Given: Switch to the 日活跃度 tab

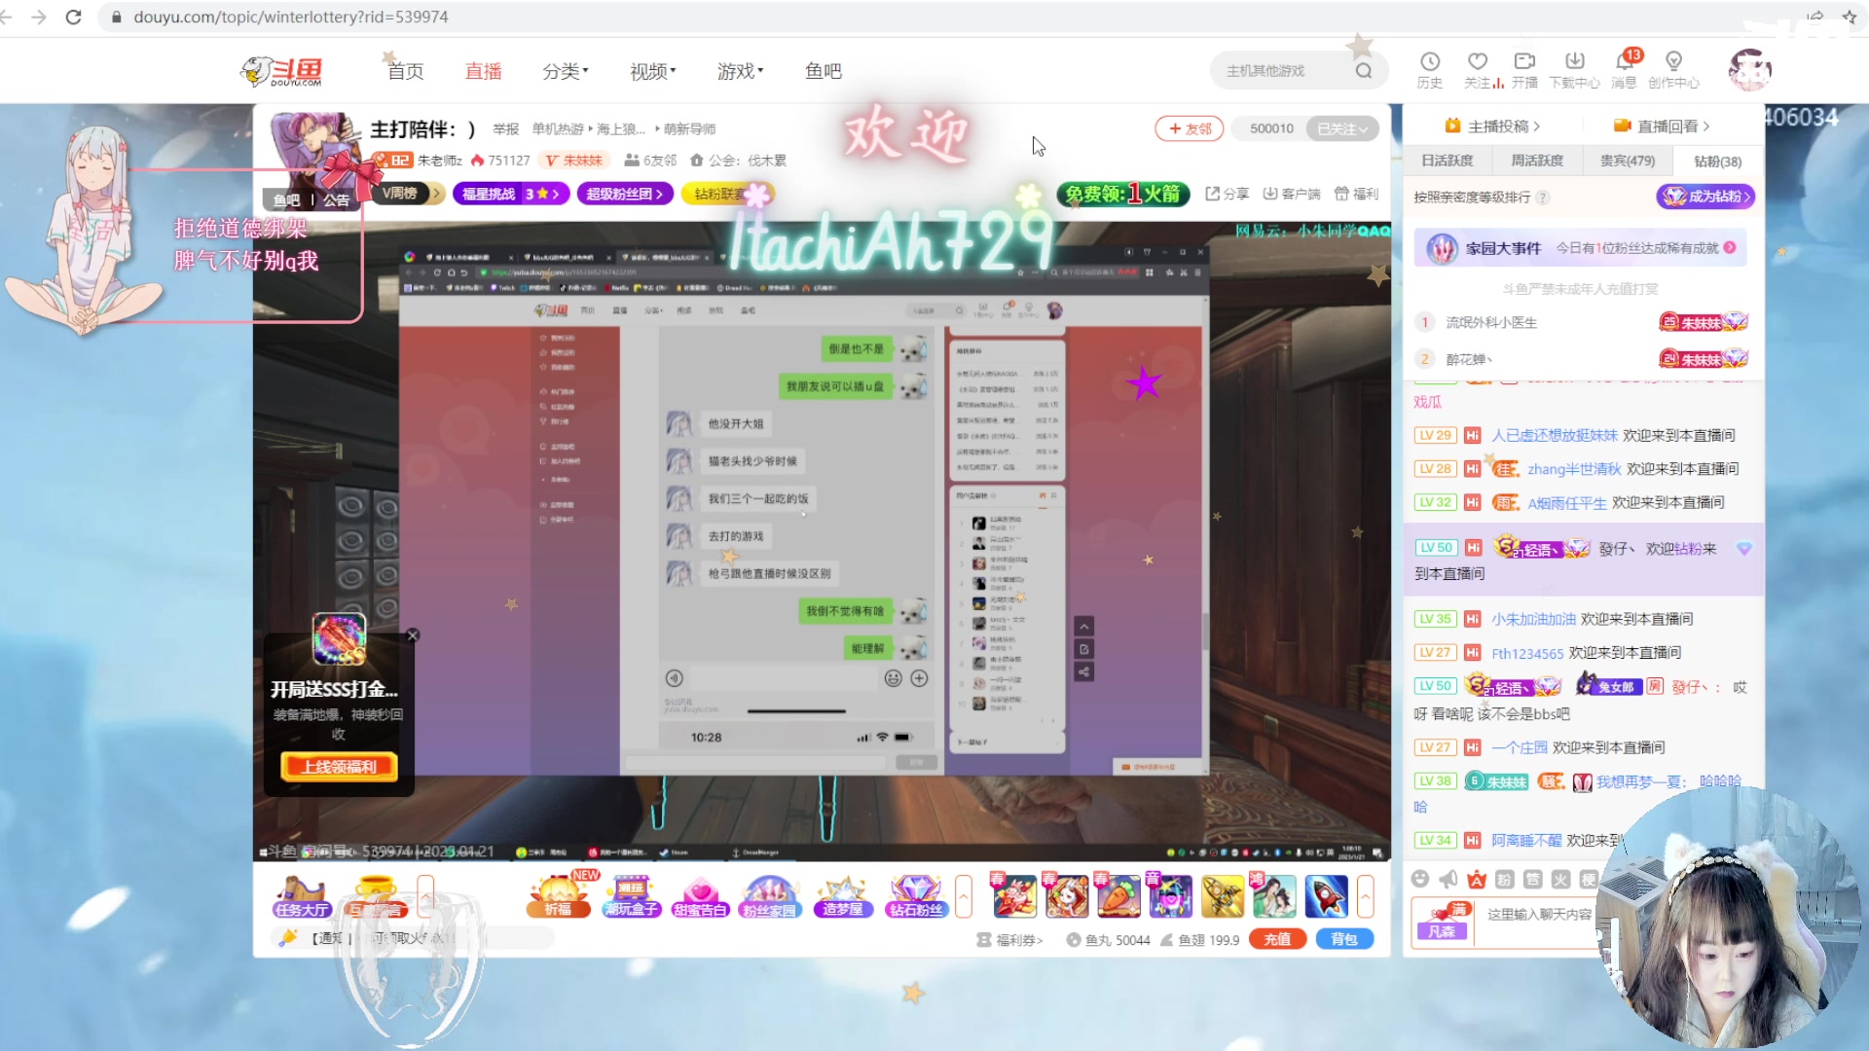Looking at the screenshot, I should [x=1448, y=161].
